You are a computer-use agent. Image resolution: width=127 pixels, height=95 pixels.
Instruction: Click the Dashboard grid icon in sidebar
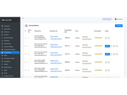coord(2,26)
